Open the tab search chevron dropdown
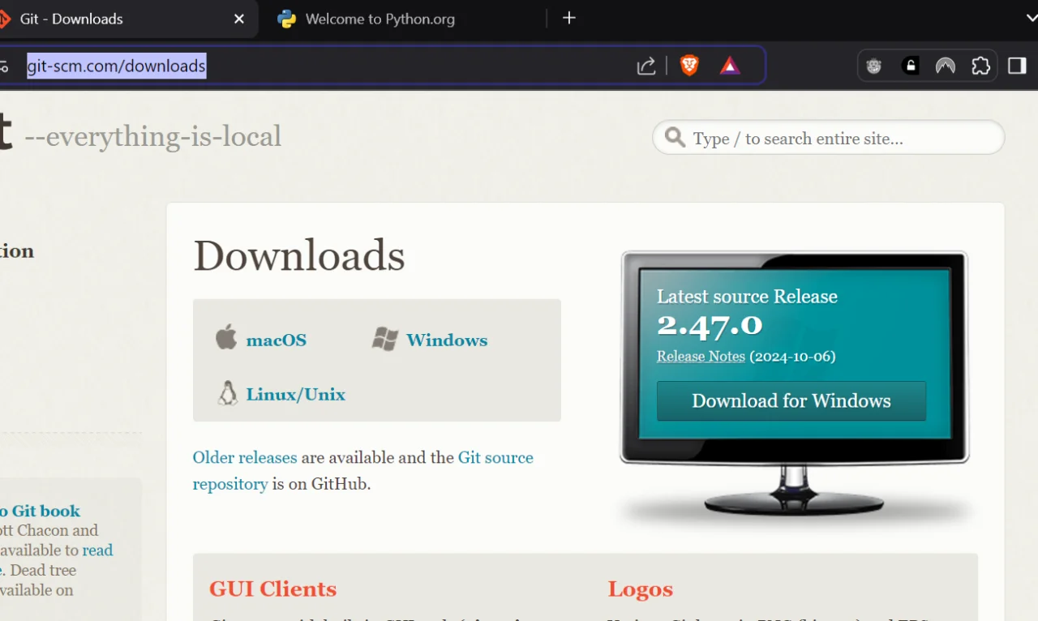Viewport: 1038px width, 621px height. (x=1032, y=18)
